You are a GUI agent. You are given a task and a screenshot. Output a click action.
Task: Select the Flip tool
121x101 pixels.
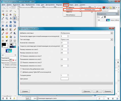(x=11, y=26)
